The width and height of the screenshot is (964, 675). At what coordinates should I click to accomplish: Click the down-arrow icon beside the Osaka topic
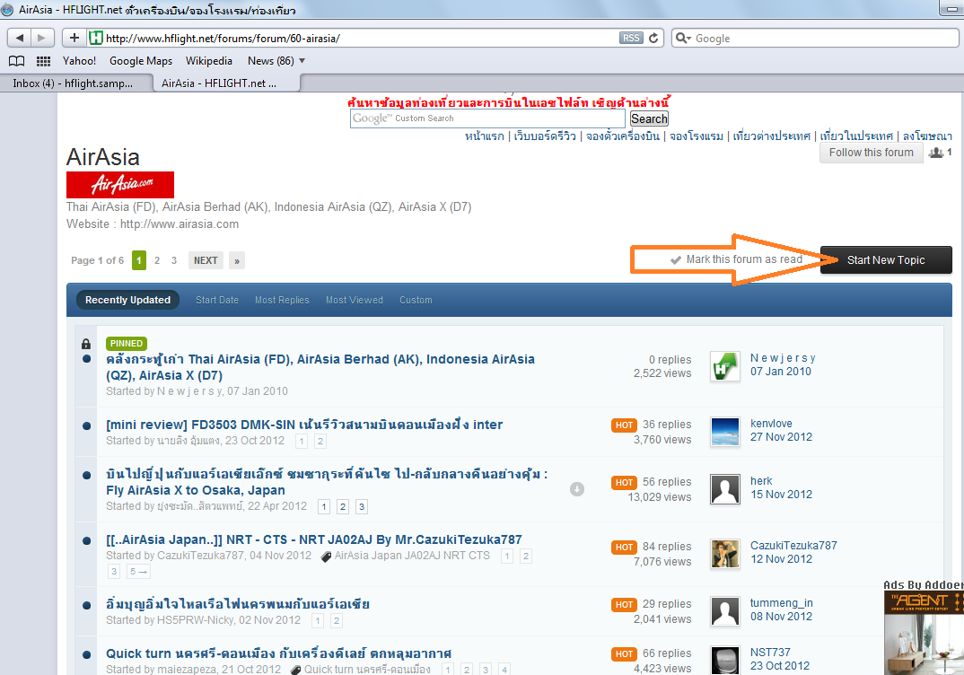pyautogui.click(x=576, y=489)
